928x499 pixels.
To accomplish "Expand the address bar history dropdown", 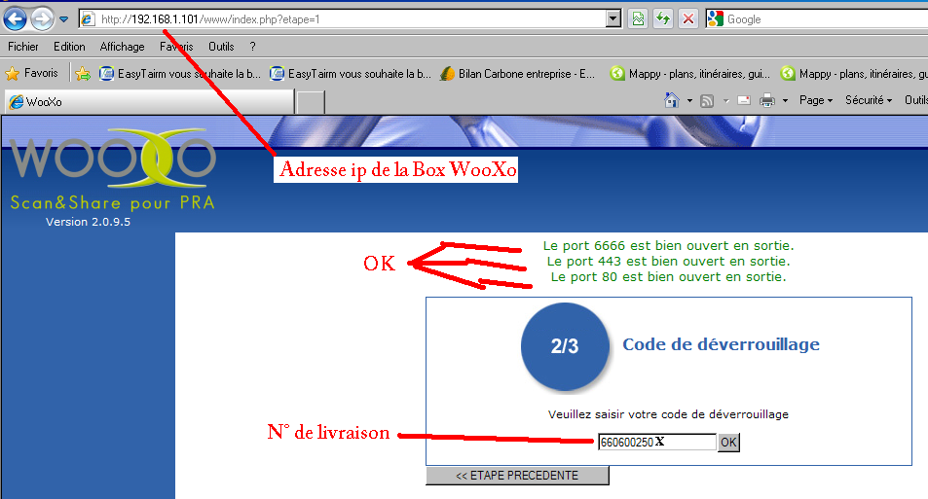I will (613, 18).
